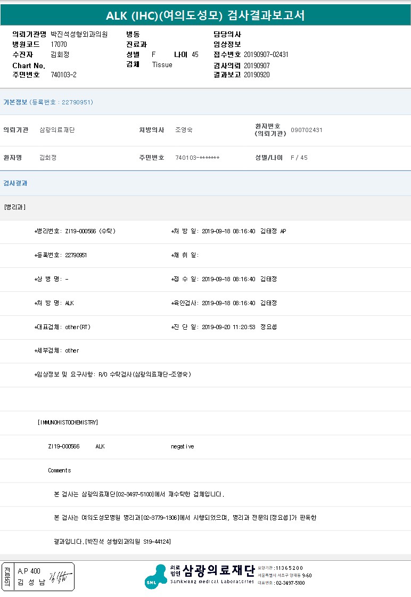Image resolution: width=411 pixels, height=597 pixels.
Task: Select the 접수일 timestamp row
Action: 224,279
